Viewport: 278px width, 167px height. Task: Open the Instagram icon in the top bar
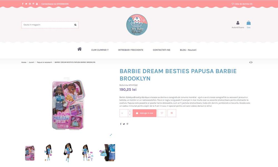[x=30, y=4]
